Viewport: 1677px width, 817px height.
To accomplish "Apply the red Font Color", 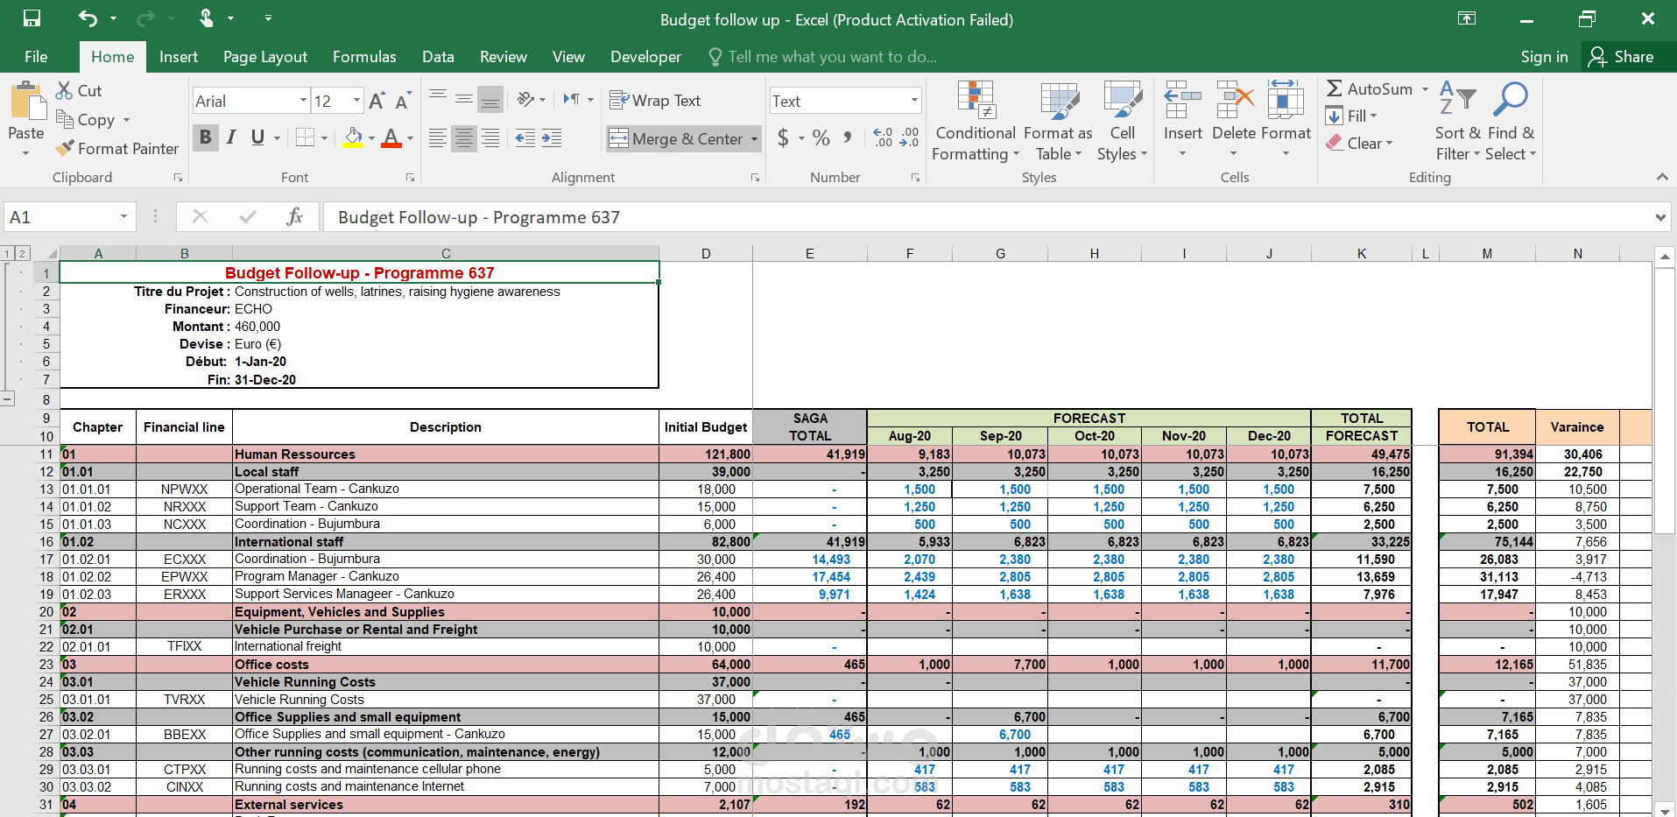I will tap(391, 137).
